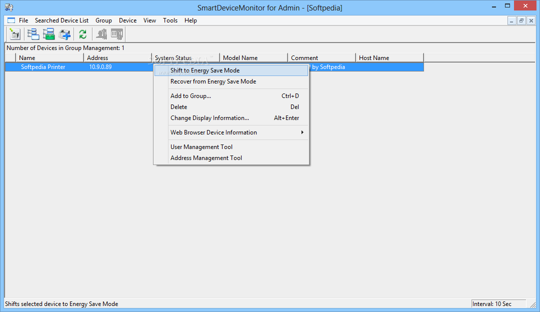Choose Change Display Information... entry
Screen dimensions: 540x312
pyautogui.click(x=231, y=118)
